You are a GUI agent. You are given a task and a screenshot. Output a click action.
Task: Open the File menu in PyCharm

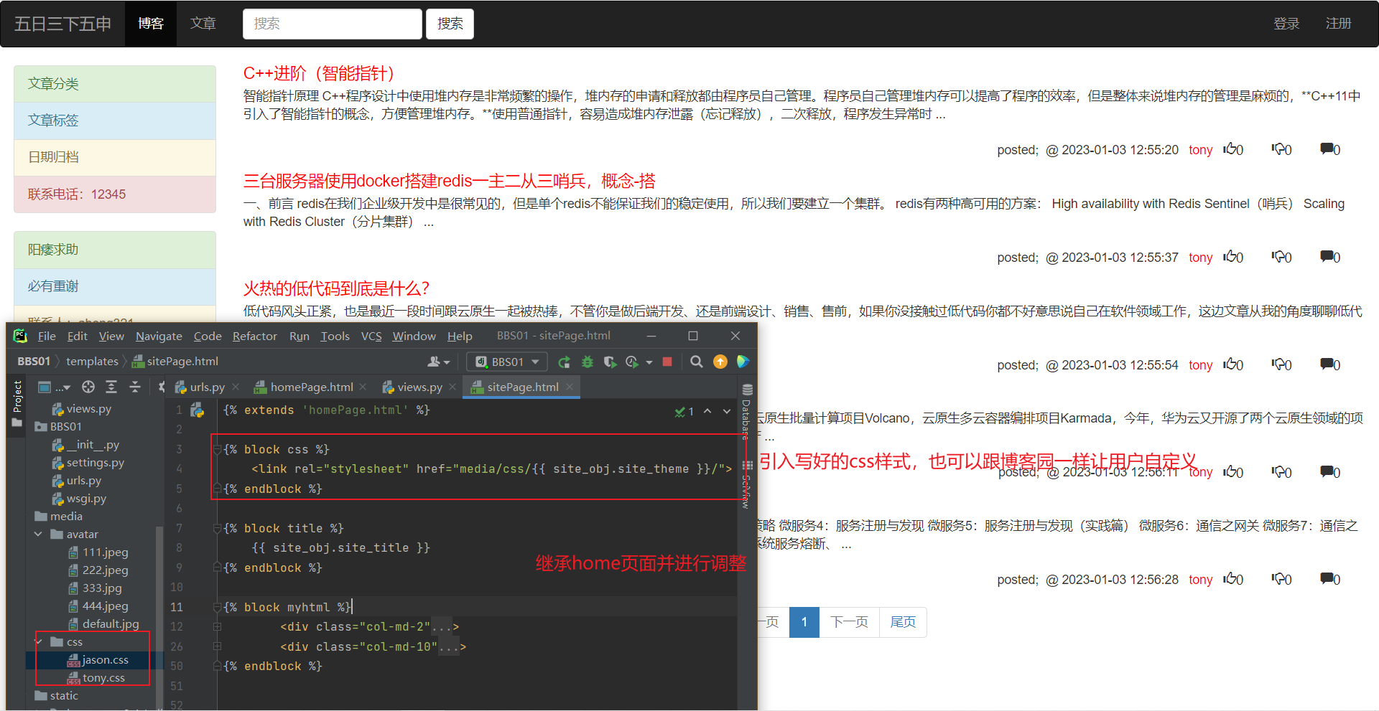[x=47, y=336]
